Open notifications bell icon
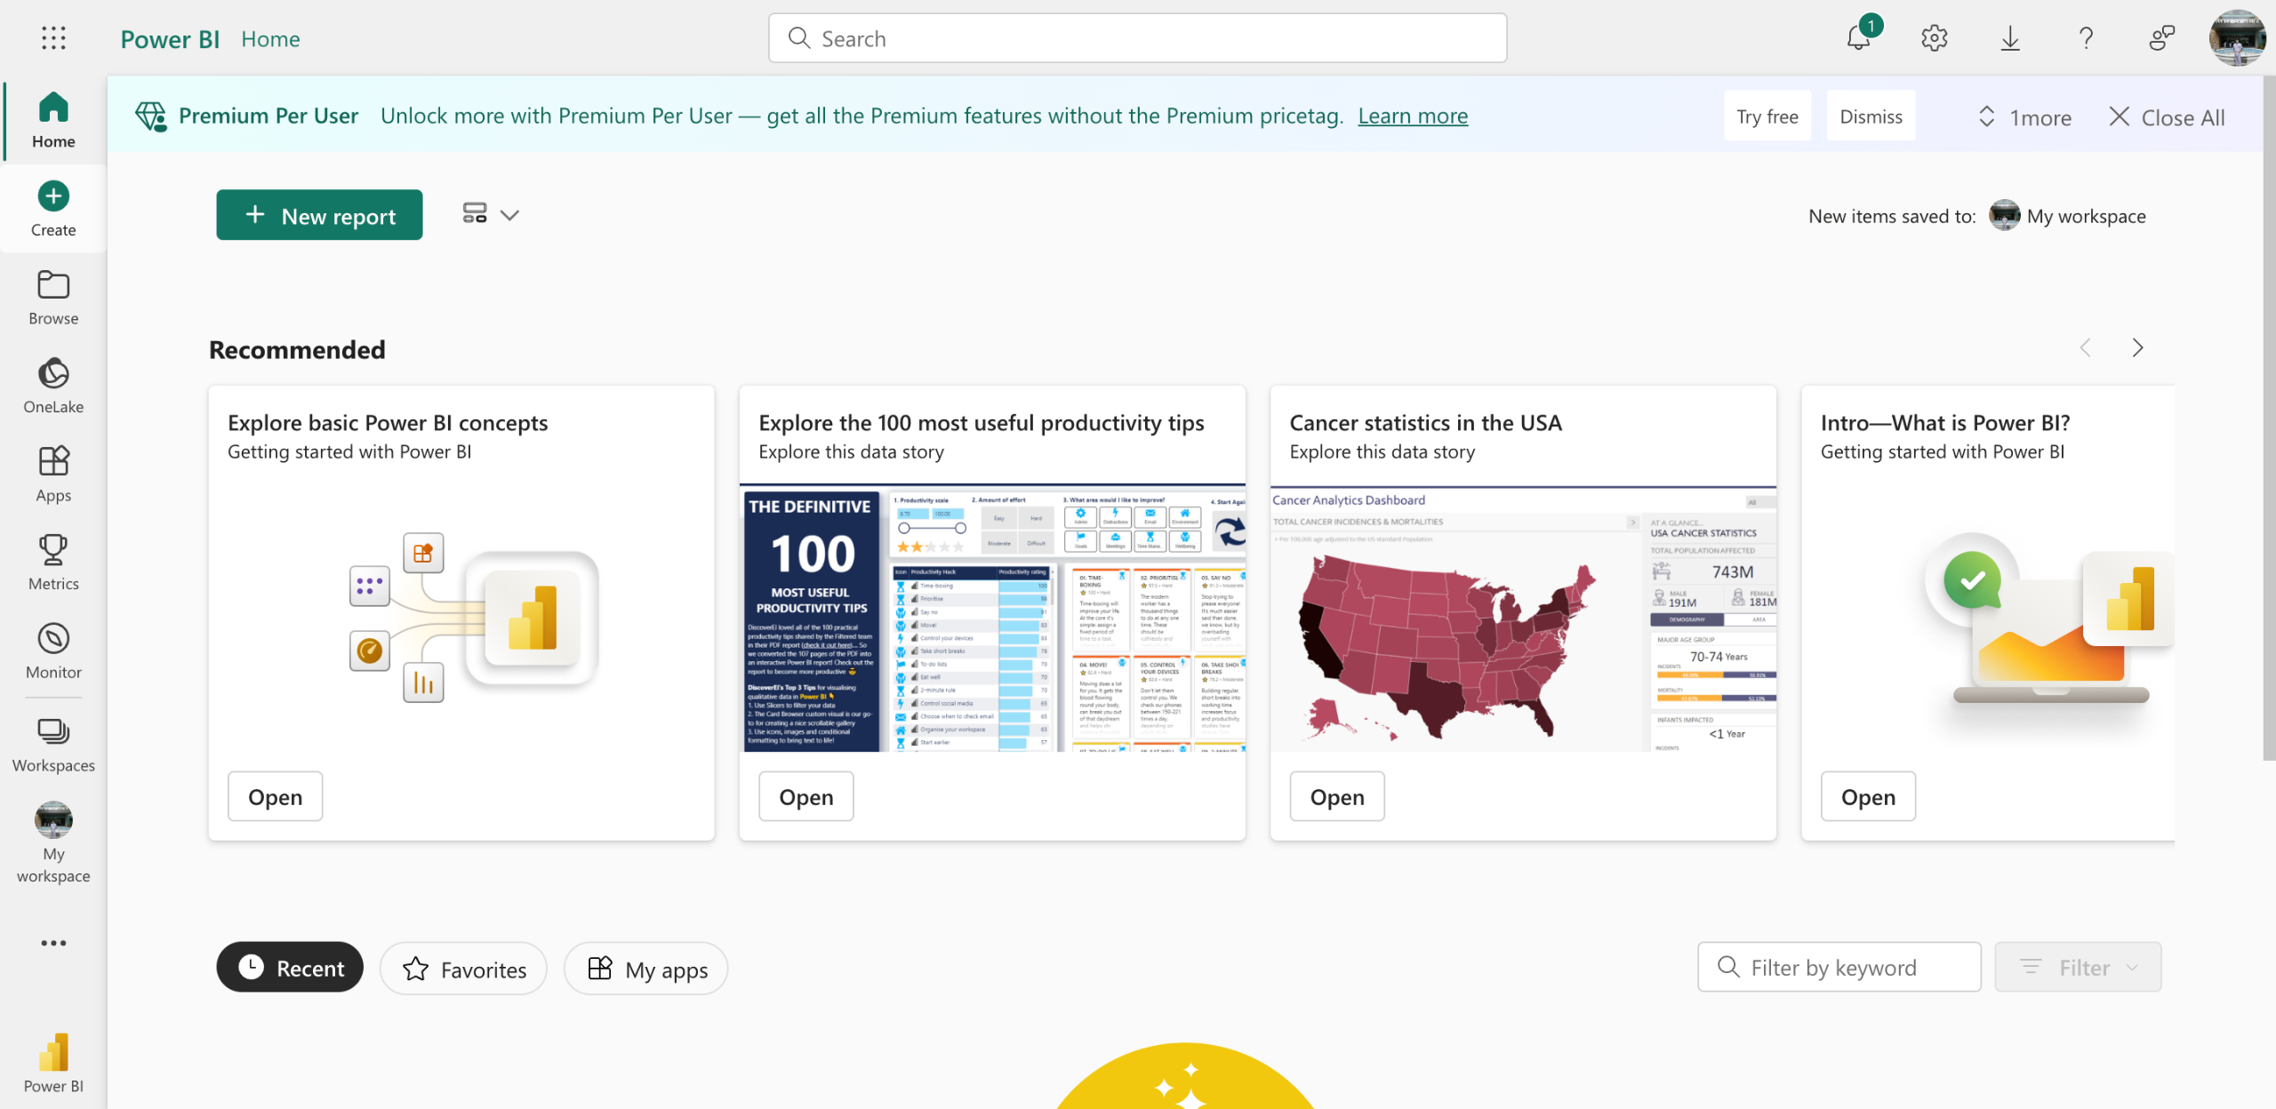The image size is (2276, 1109). (x=1860, y=37)
